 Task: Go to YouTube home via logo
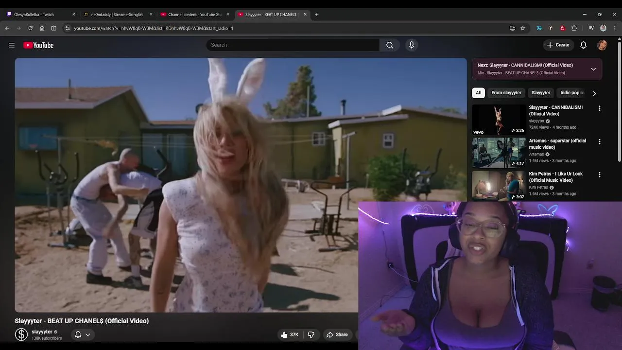pos(38,45)
